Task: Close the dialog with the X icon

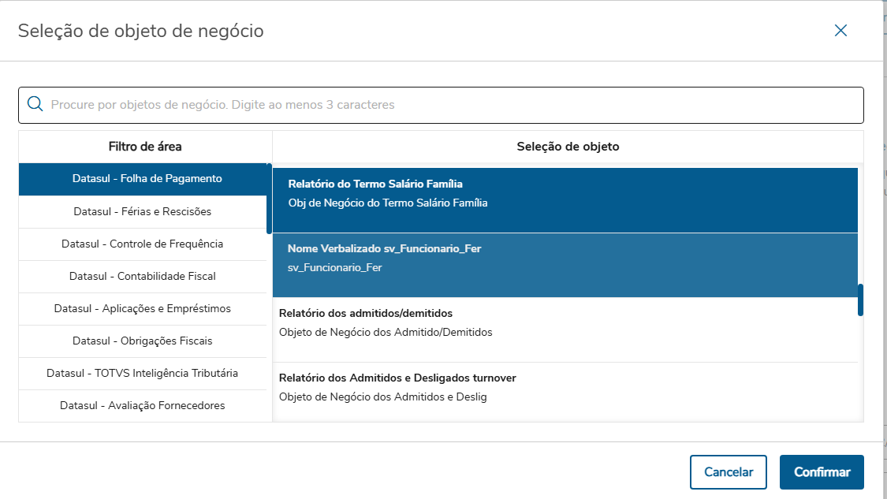Action: [x=840, y=31]
